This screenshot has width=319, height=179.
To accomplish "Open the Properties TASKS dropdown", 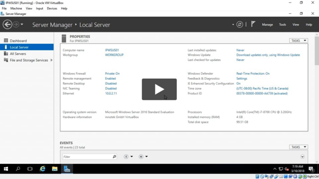I will point(298,41).
